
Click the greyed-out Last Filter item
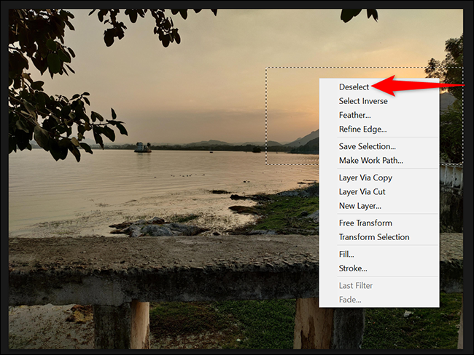click(356, 285)
